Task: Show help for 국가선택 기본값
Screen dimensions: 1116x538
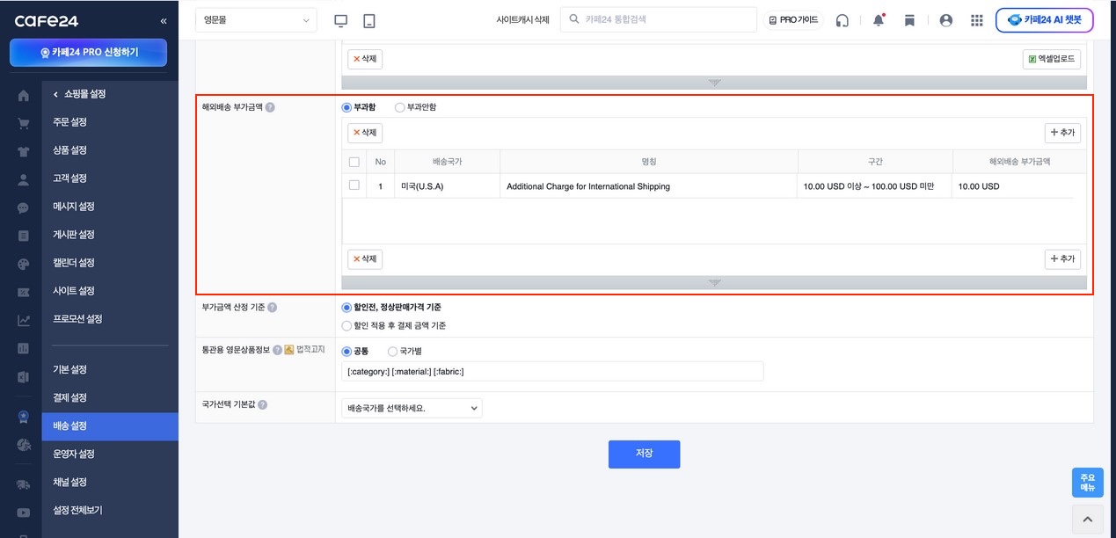Action: [263, 405]
